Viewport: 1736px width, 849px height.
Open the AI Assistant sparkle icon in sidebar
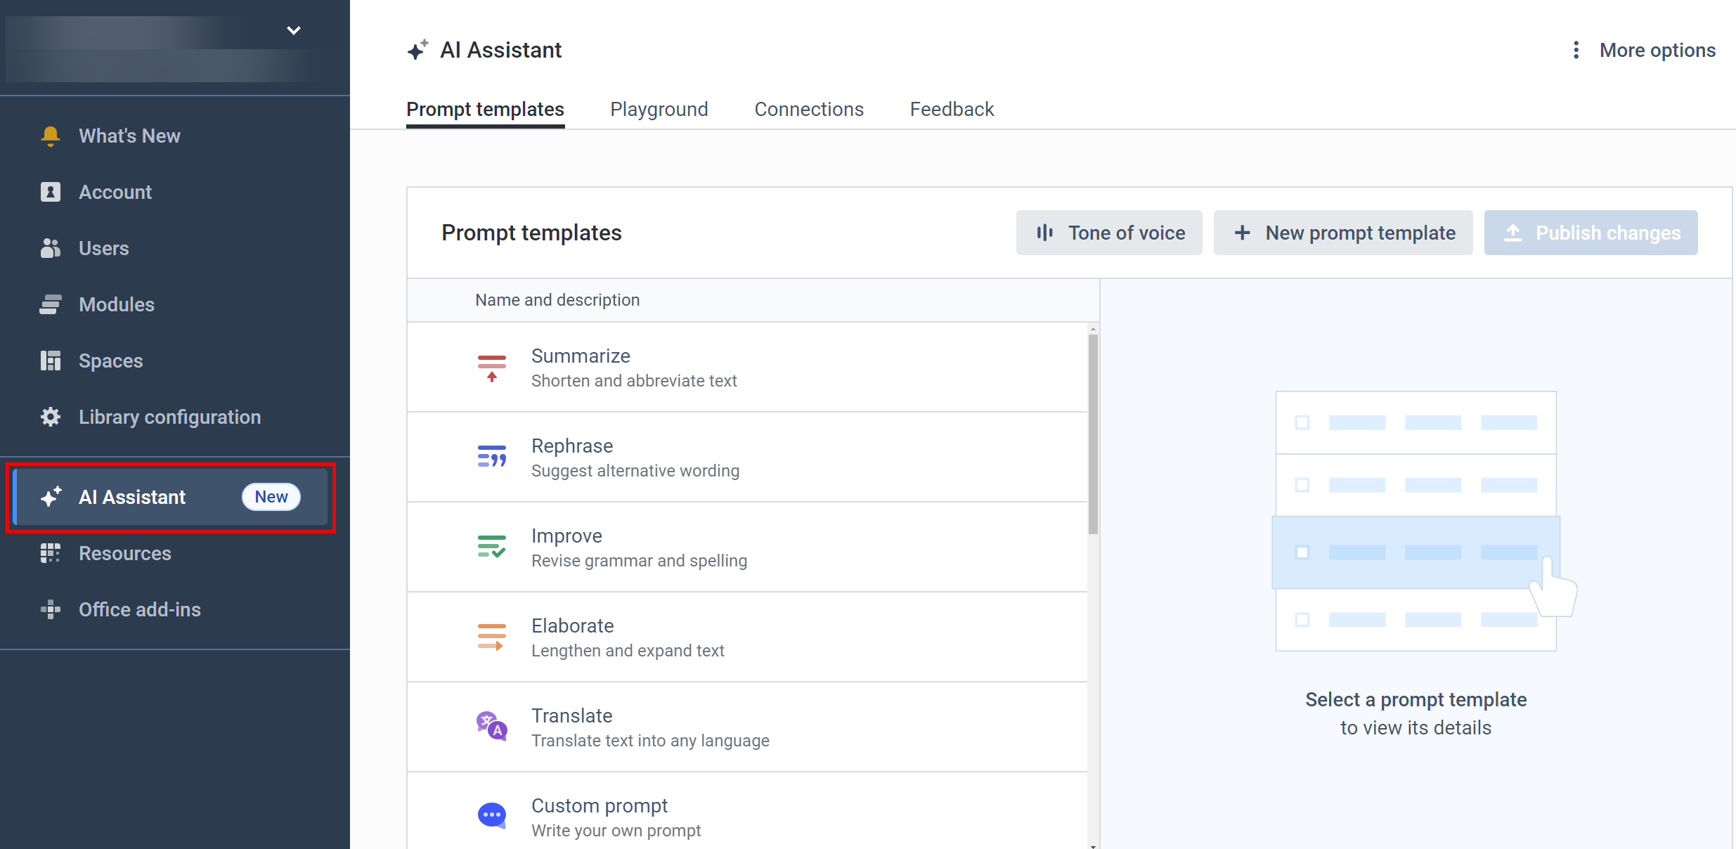50,497
